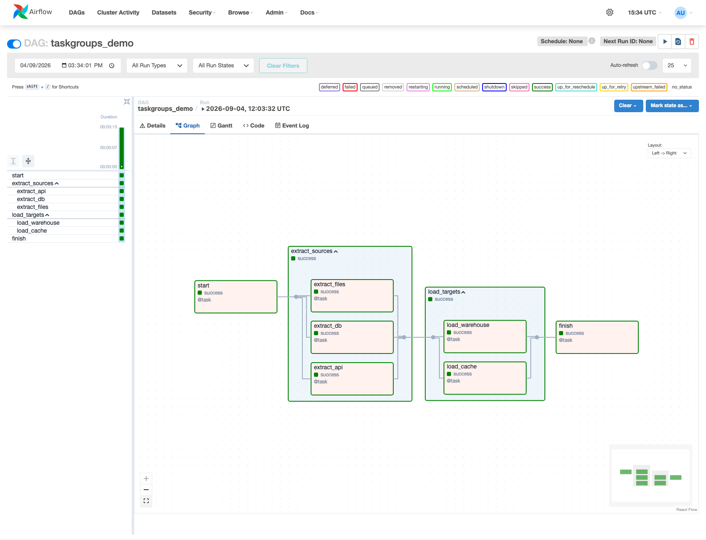706x540 pixels.
Task: Click the reparse DAG refresh icon
Action: [678, 42]
